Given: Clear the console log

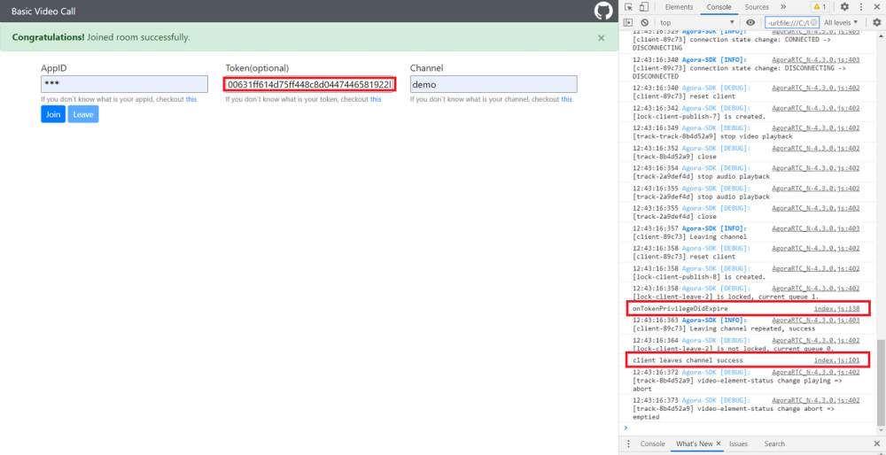Looking at the screenshot, I should 643,23.
